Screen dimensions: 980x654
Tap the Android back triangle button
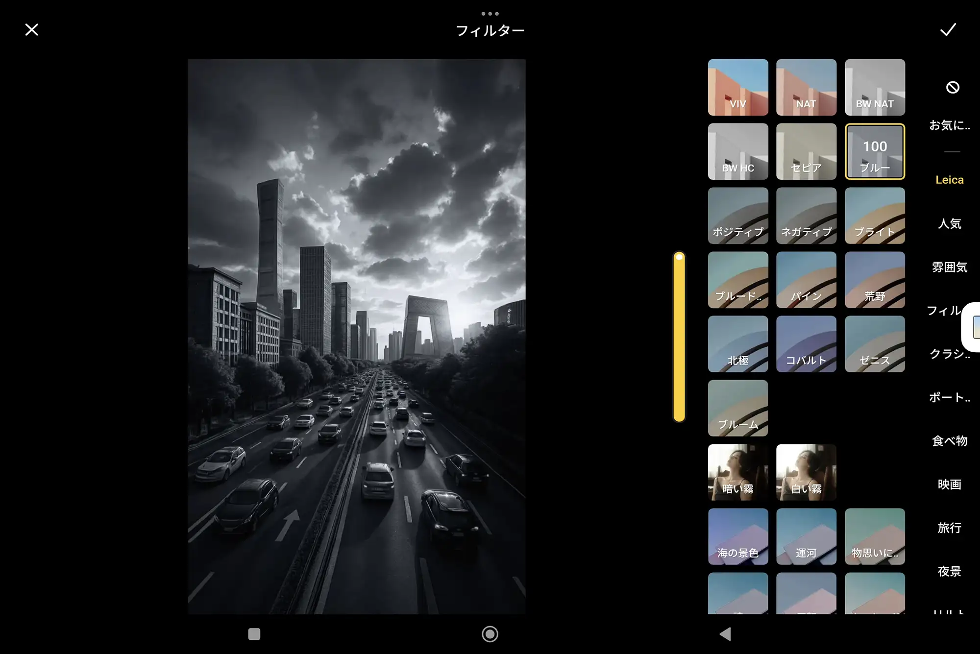tap(725, 634)
